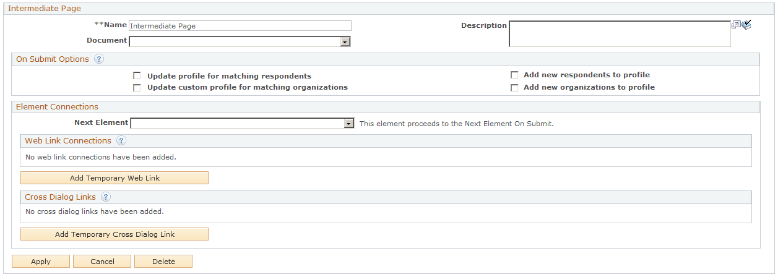
Task: Open Description in a pop-out window
Action: pos(736,25)
